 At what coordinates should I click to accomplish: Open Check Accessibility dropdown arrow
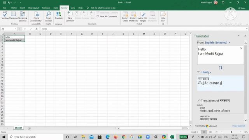coord(42,21)
